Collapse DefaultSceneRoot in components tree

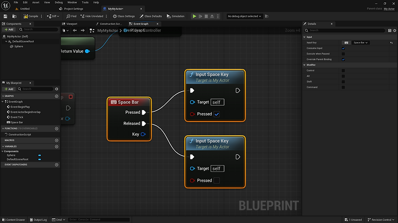6,41
